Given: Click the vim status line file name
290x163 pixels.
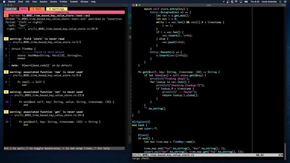Looking at the screenshot, I should (163, 155).
